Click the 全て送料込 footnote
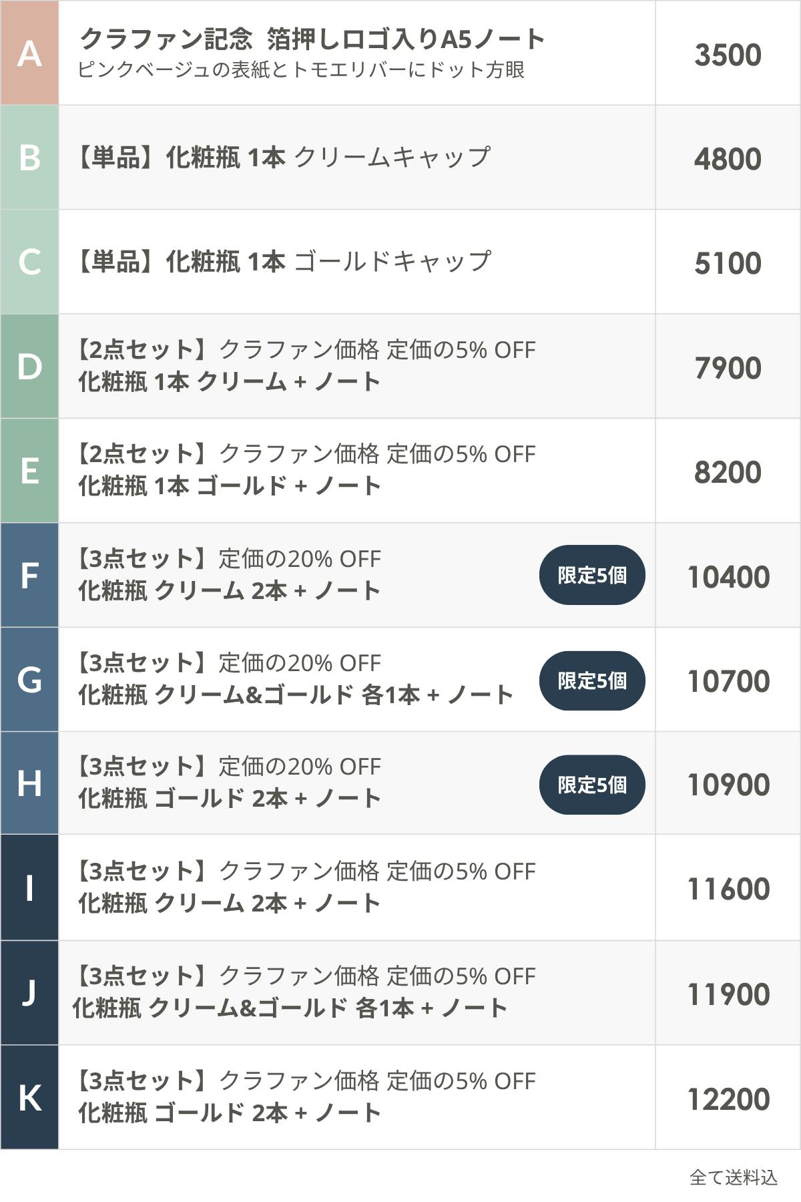The image size is (801, 1202). (733, 1177)
